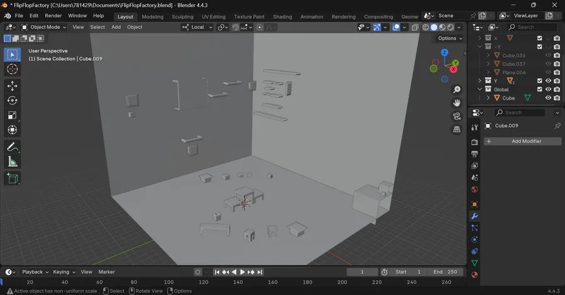This screenshot has height=295, width=565.
Task: Toggle viewport visibility of Cube.036
Action: tap(548, 55)
